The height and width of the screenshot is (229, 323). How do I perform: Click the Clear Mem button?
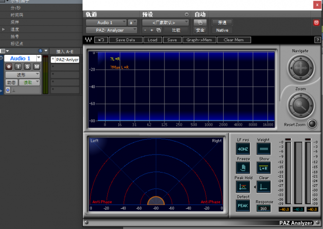point(234,40)
